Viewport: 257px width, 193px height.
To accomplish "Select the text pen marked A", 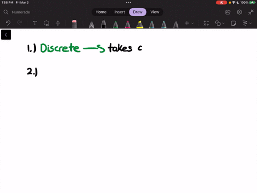I will (x=92, y=25).
